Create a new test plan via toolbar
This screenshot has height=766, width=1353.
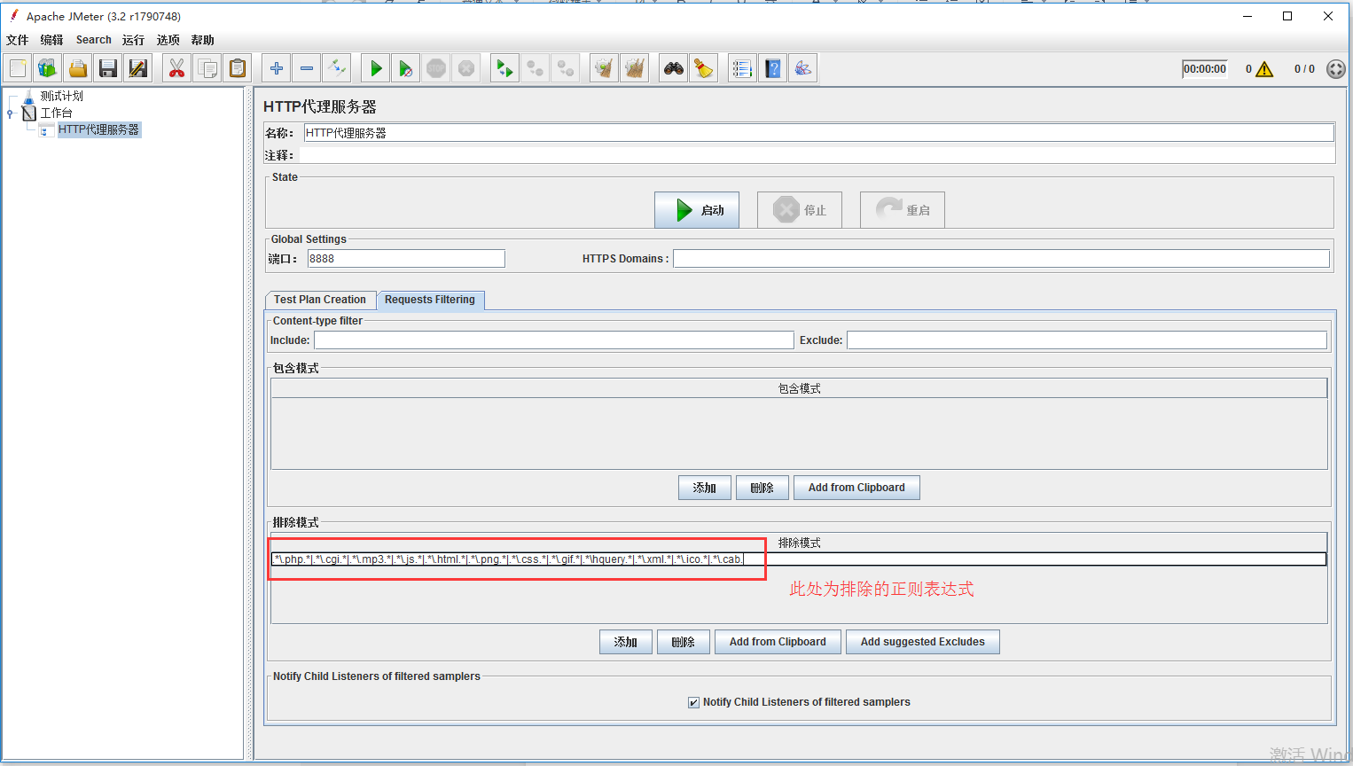(x=18, y=68)
